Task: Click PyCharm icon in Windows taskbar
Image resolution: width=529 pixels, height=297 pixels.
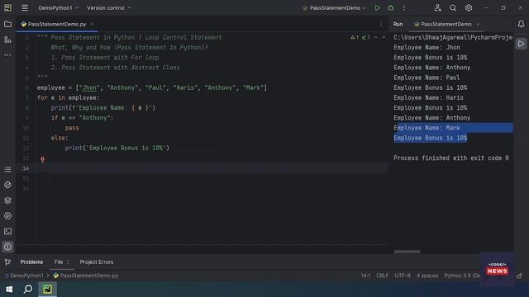Action: (48, 290)
